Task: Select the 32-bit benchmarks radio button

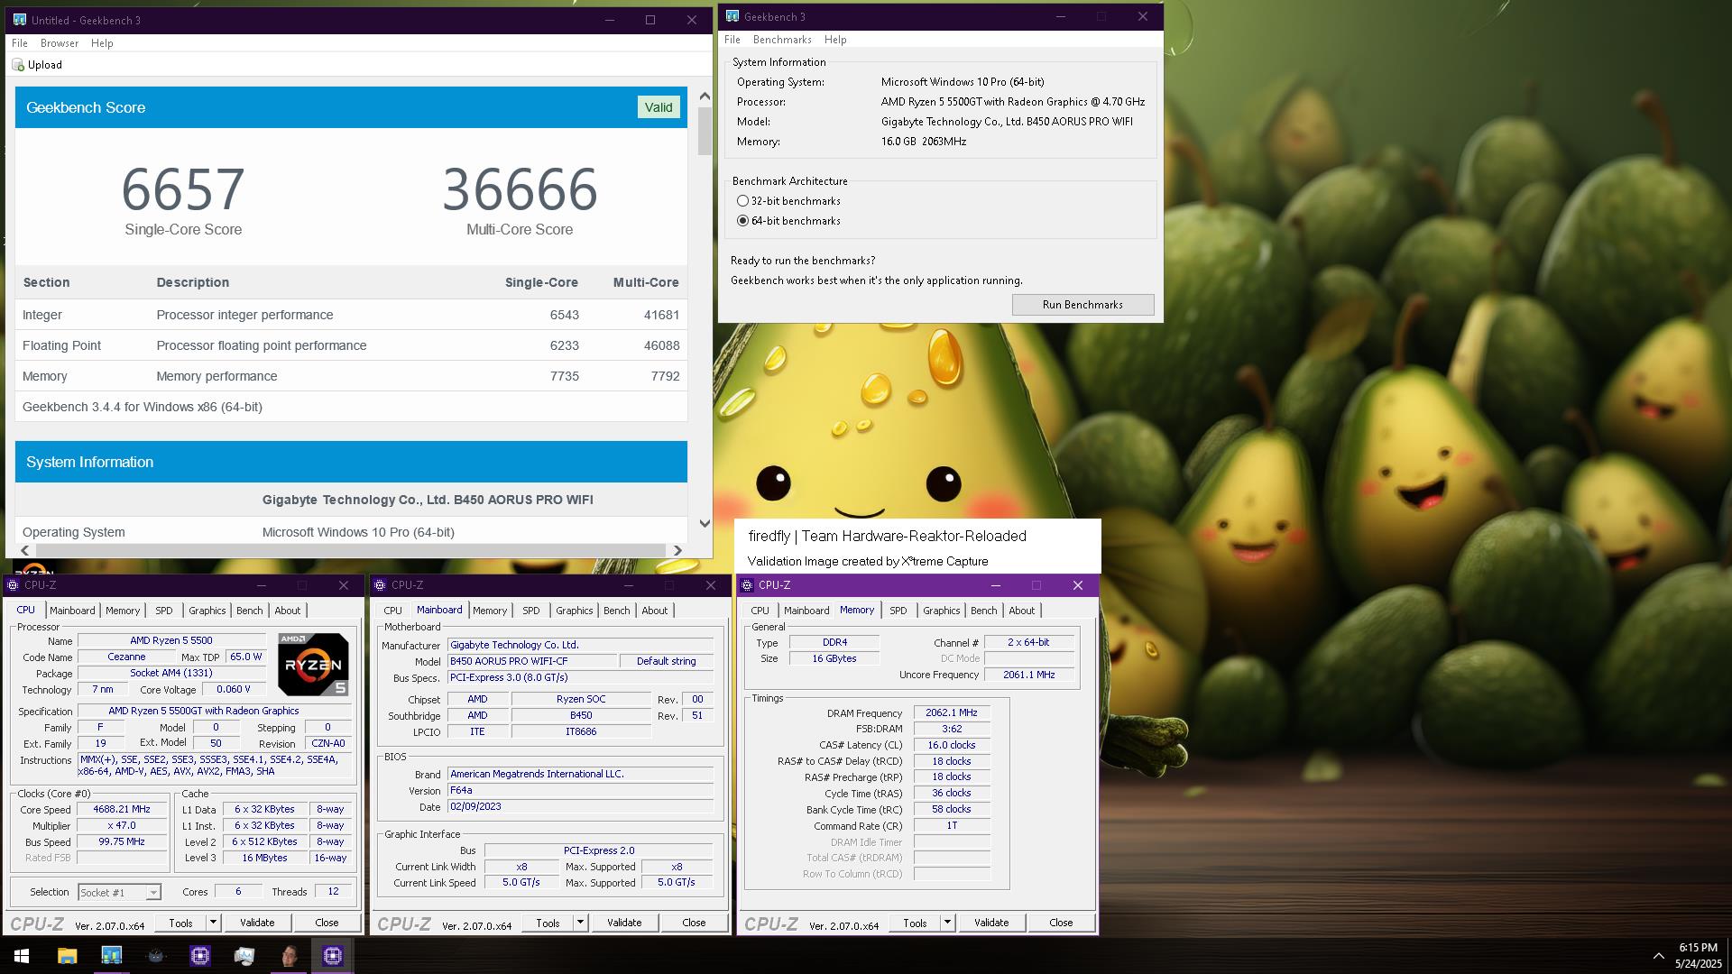Action: pyautogui.click(x=742, y=201)
